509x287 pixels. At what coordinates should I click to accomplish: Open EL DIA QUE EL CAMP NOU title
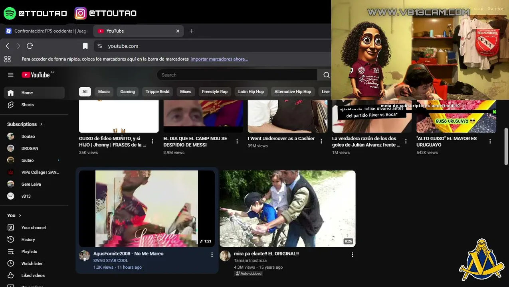coord(195,142)
